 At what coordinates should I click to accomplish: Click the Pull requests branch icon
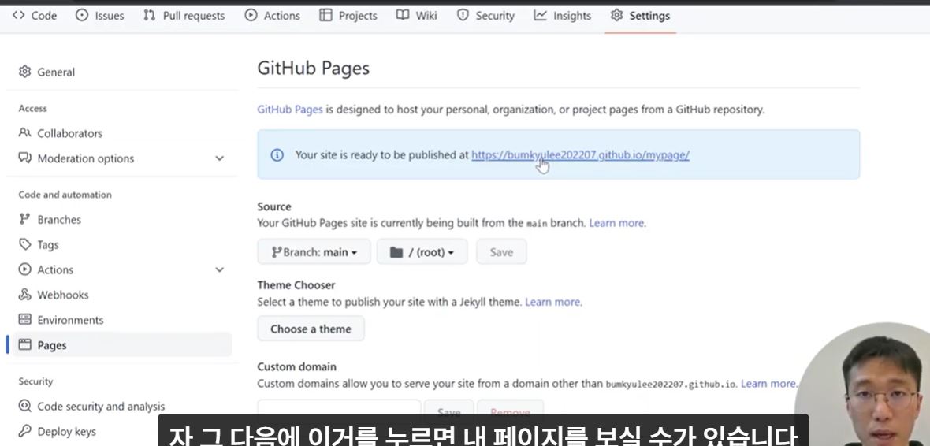pyautogui.click(x=150, y=16)
